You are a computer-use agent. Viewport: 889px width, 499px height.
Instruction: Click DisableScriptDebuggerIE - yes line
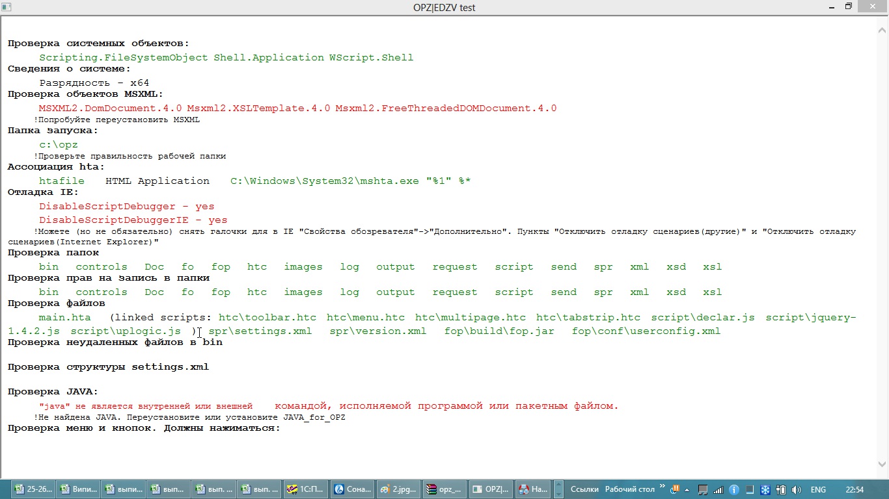point(133,220)
